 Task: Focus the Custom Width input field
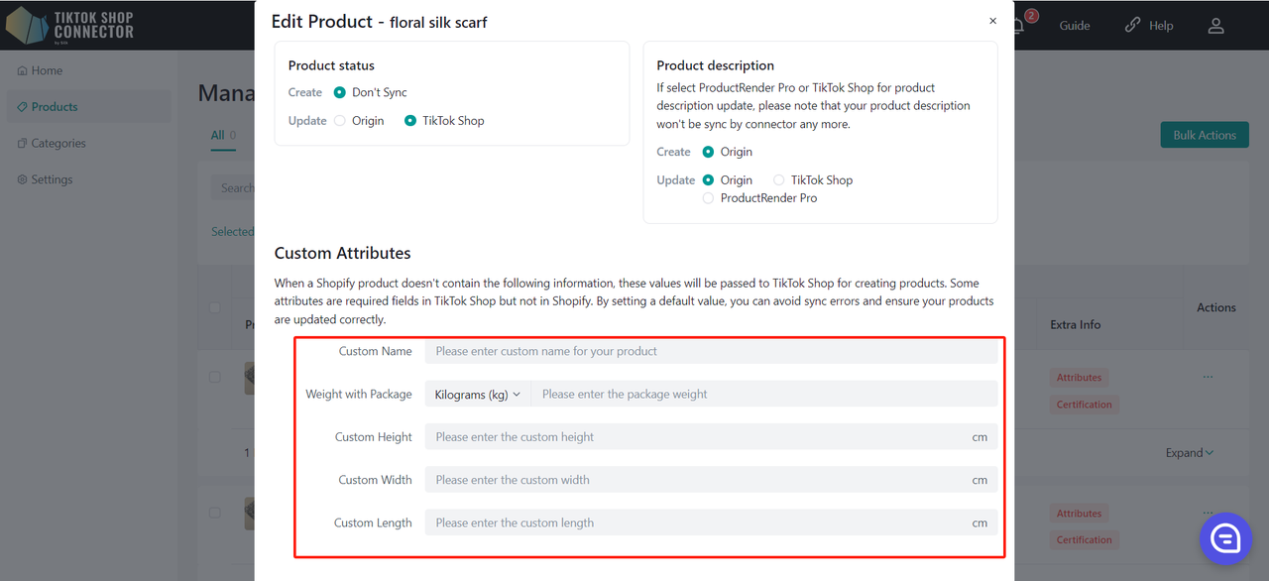pyautogui.click(x=711, y=480)
